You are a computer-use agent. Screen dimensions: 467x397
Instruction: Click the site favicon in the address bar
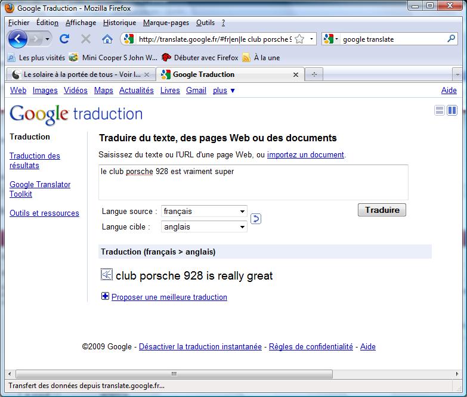point(129,39)
